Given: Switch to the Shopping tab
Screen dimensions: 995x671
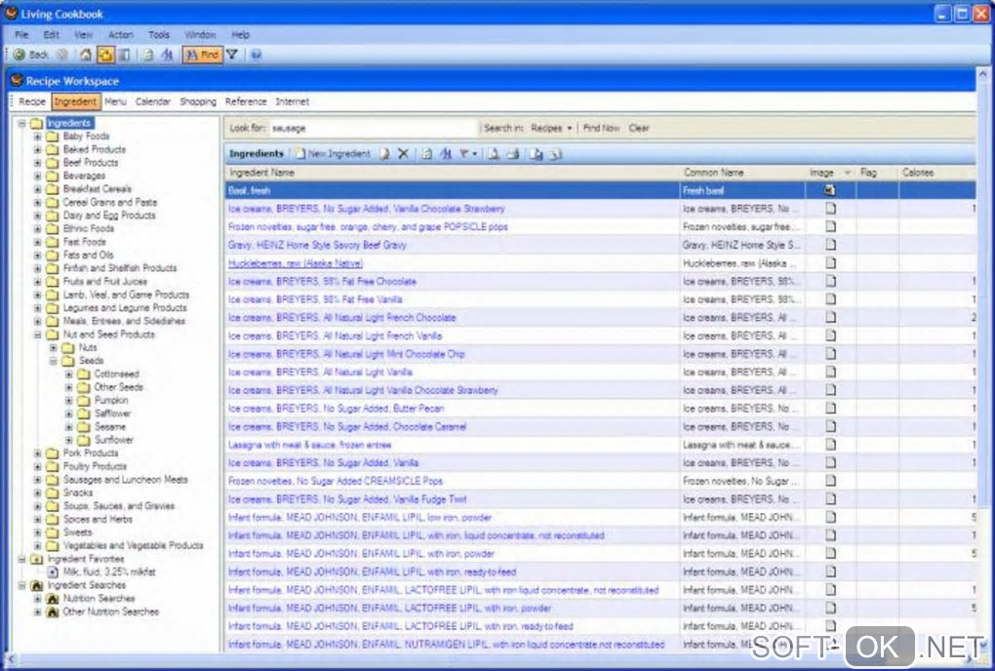Looking at the screenshot, I should (x=198, y=101).
